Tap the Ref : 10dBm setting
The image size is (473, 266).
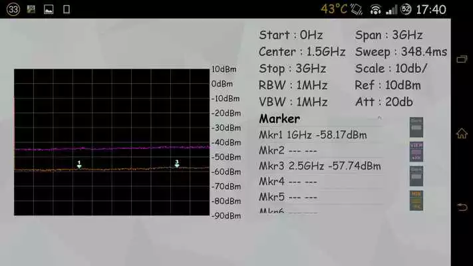[388, 85]
